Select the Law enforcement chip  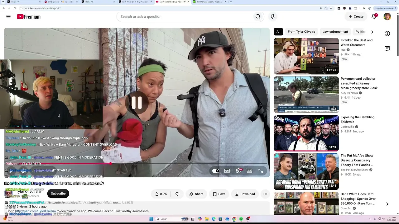335,32
